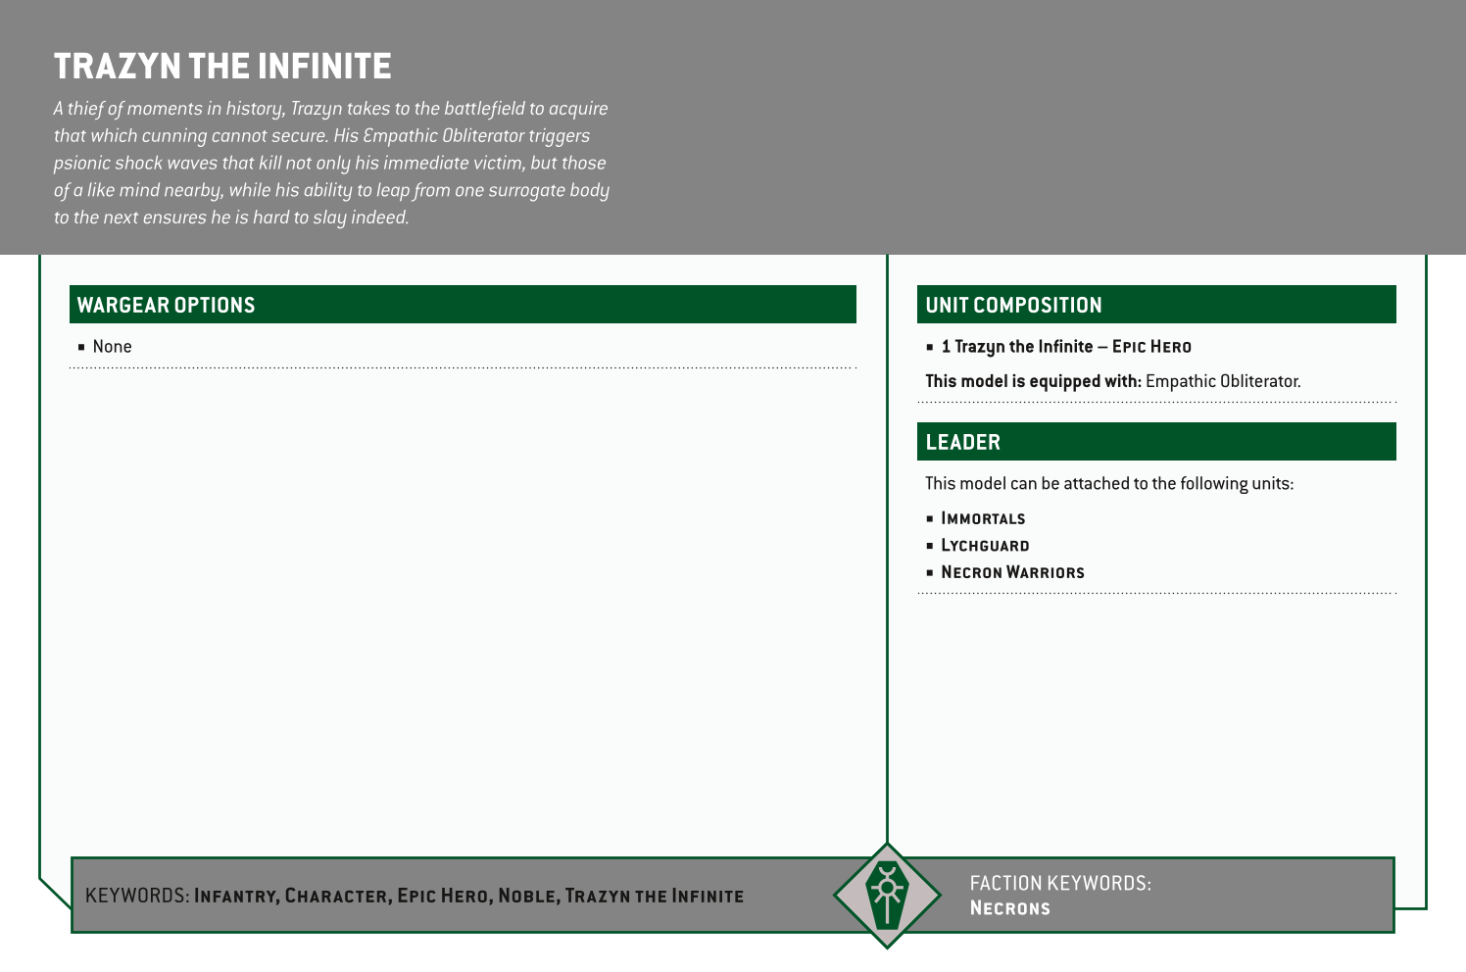Click the Necrons faction emblem icon
The image size is (1466, 972).
(x=887, y=896)
